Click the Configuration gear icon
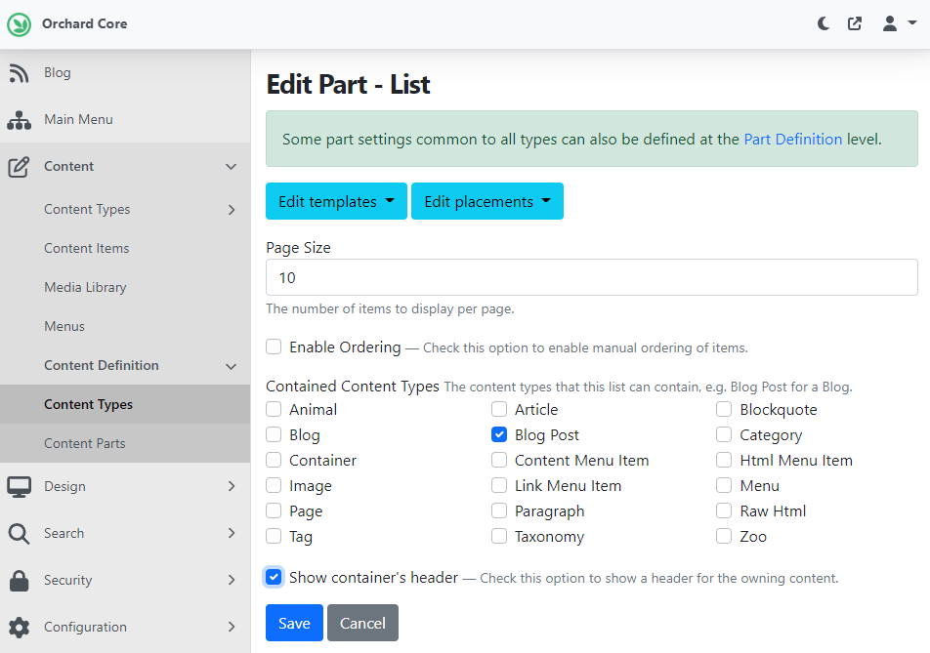Screen dimensions: 930x653 pyautogui.click(x=19, y=627)
